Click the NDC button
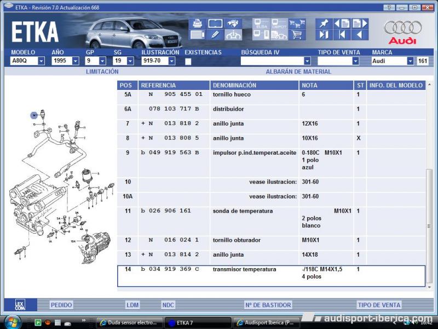 point(168,305)
